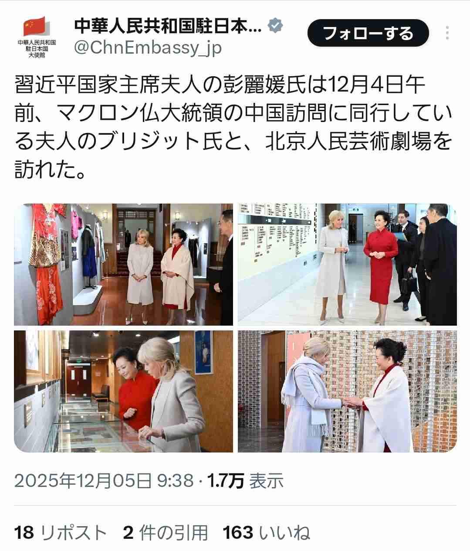
Task: View photo of group in white hallway
Action: [x=347, y=265]
